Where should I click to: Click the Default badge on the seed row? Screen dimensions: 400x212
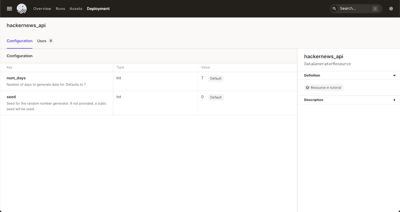(x=215, y=97)
